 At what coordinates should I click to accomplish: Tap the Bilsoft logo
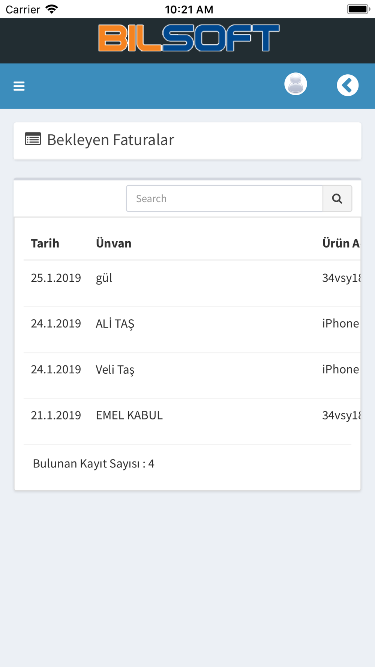click(189, 38)
